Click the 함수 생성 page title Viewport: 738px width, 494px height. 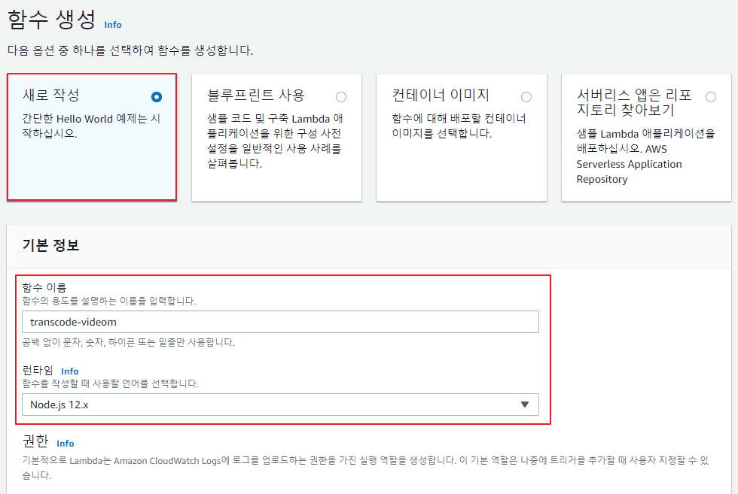52,20
